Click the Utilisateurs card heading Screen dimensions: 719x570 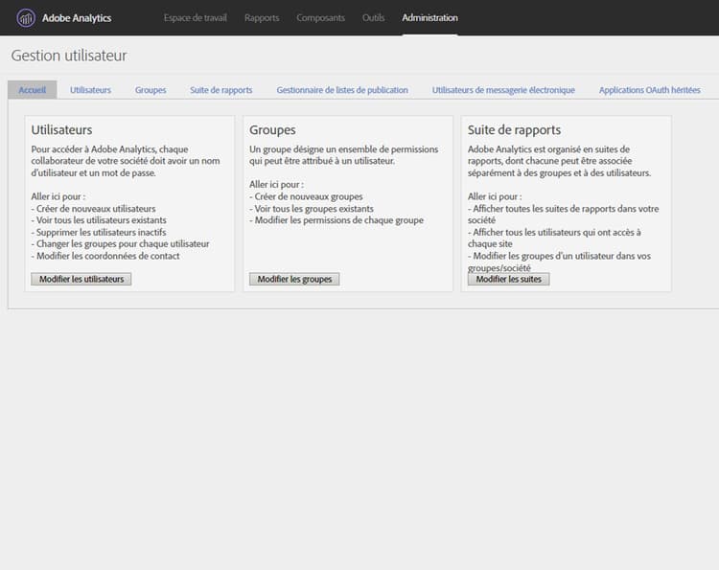[61, 129]
